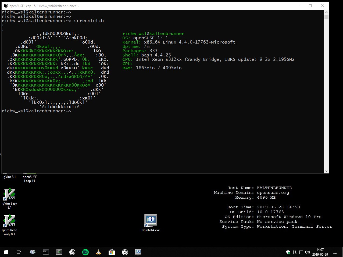Click the 'No service pack' text
Viewport: 343px width, 257px height.
coord(277,222)
